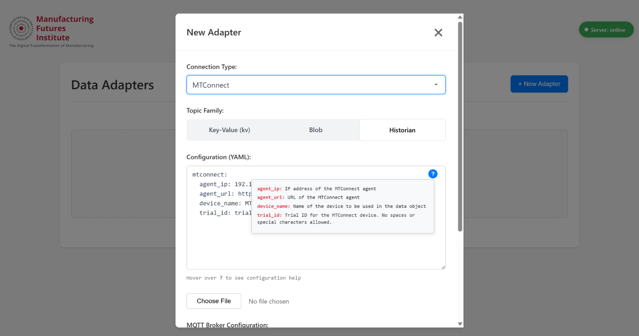This screenshot has width=639, height=336.
Task: Click the textarea resize handle corner
Action: pos(443,267)
